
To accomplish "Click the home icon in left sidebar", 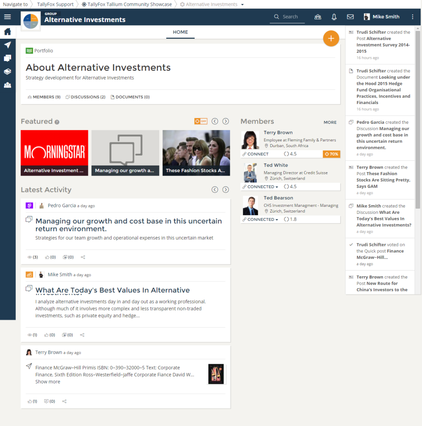I will click(x=7, y=32).
